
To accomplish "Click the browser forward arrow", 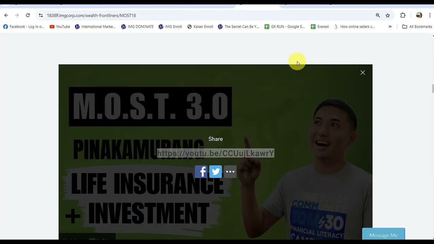I will tap(17, 15).
